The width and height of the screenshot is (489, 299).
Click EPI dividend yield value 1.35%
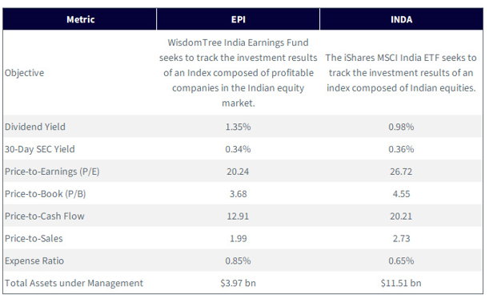(x=238, y=127)
